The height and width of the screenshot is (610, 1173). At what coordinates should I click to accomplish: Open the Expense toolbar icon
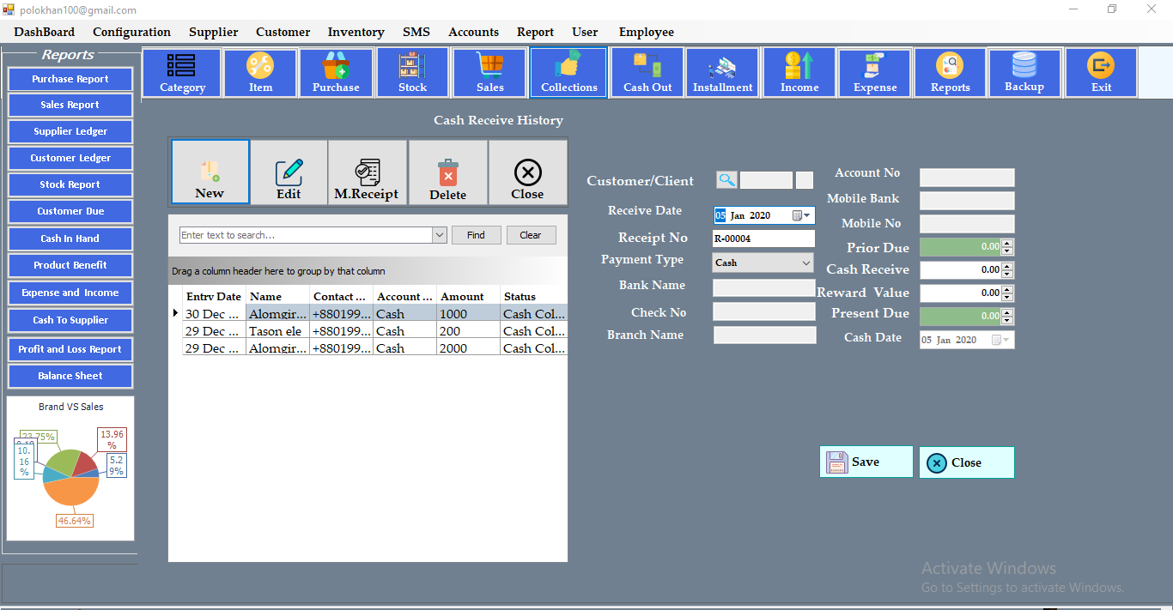tap(874, 72)
